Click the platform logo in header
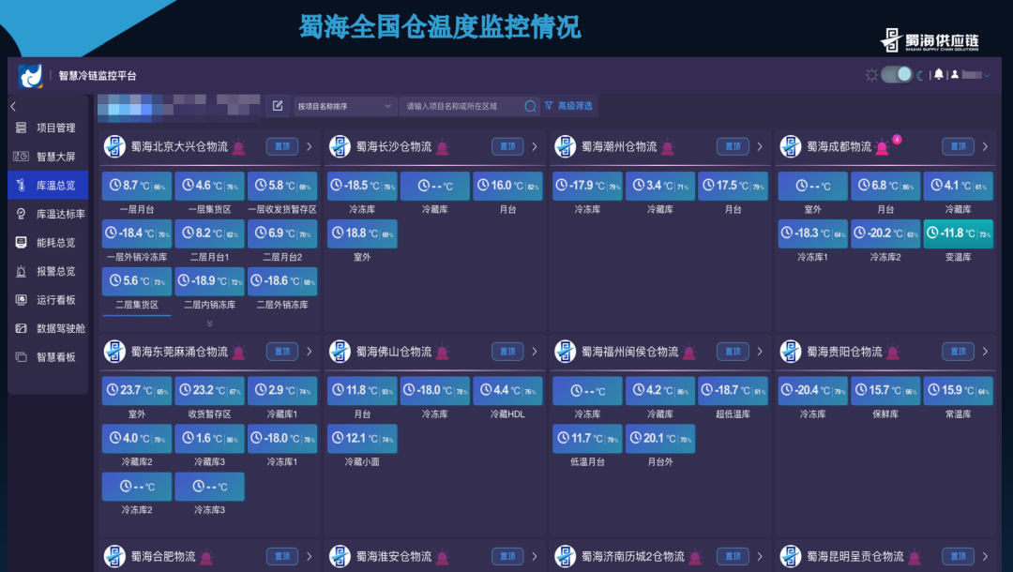1013x572 pixels. click(31, 76)
